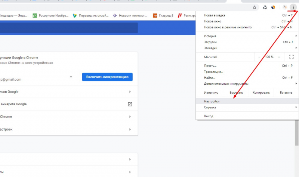Select Найти... menu item
The image size is (299, 177).
pos(247,78)
